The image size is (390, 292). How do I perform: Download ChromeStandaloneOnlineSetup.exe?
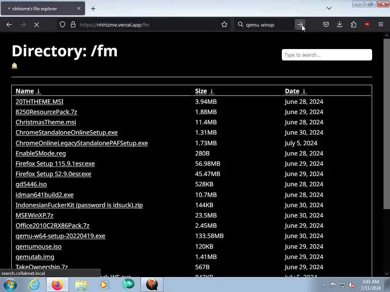(67, 132)
